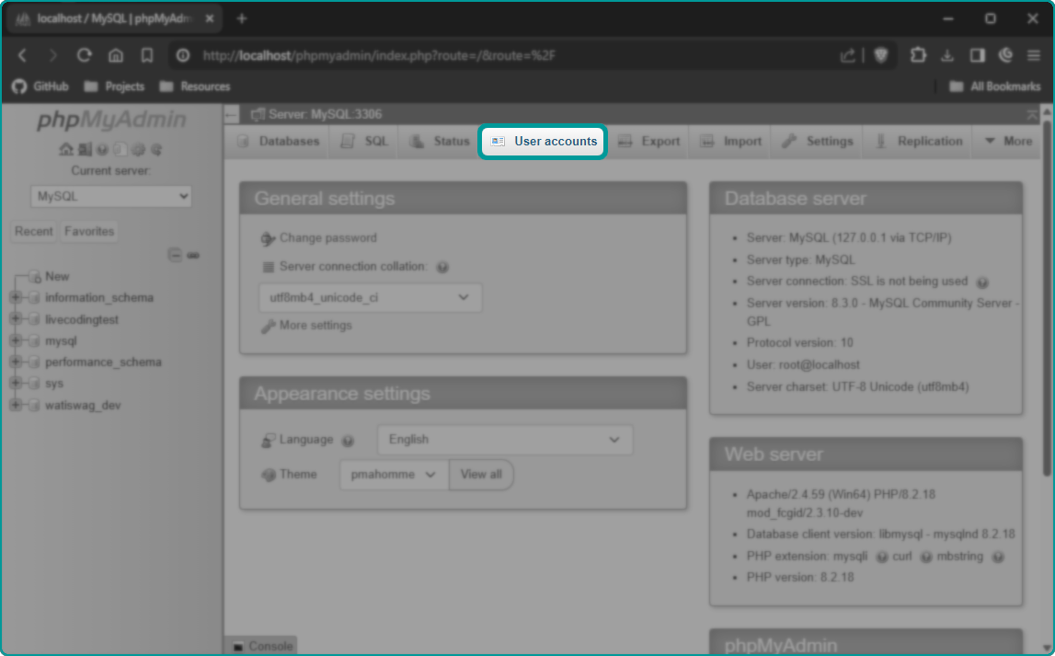The height and width of the screenshot is (656, 1055).
Task: Switch to the Status tab
Action: click(x=440, y=142)
